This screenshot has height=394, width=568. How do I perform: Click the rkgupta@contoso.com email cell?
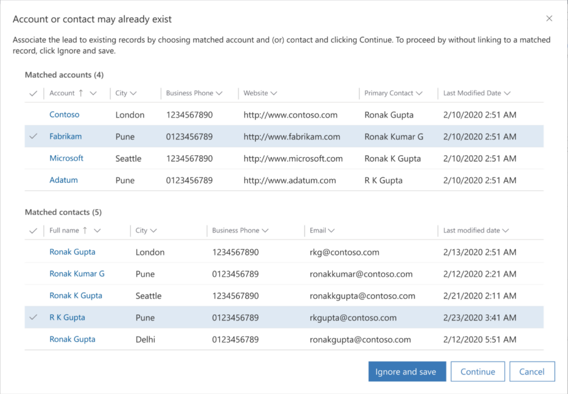[x=353, y=318]
